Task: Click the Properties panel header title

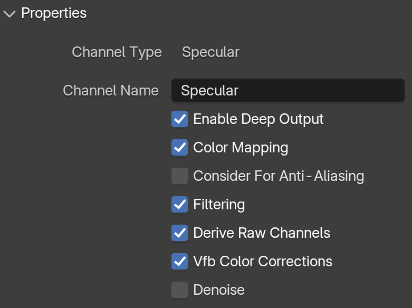Action: click(54, 13)
